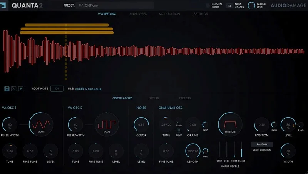Click the red sample waveform display
The width and height of the screenshot is (308, 174).
coord(154,51)
